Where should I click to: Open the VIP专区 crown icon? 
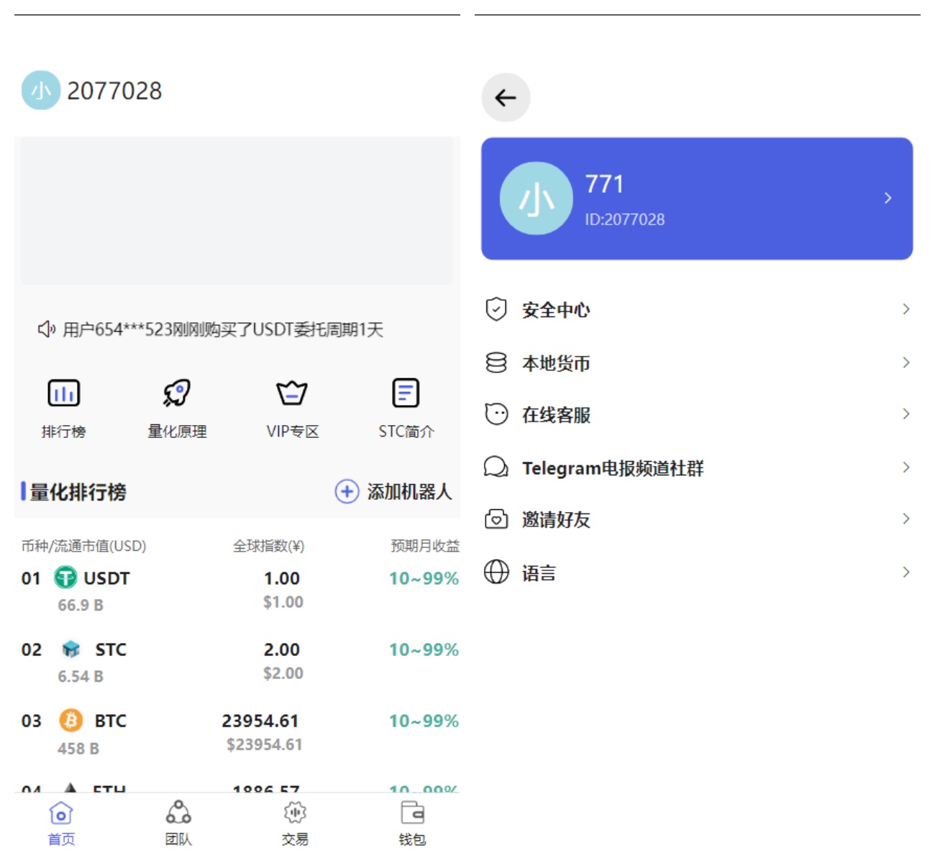pos(292,393)
